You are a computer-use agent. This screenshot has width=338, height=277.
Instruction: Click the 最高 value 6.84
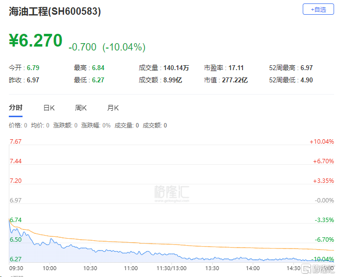coord(98,68)
